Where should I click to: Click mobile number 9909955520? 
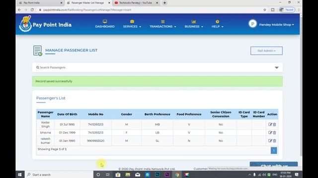pos(96,140)
